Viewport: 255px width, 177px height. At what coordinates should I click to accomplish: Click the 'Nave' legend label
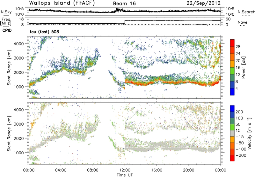(x=243, y=22)
